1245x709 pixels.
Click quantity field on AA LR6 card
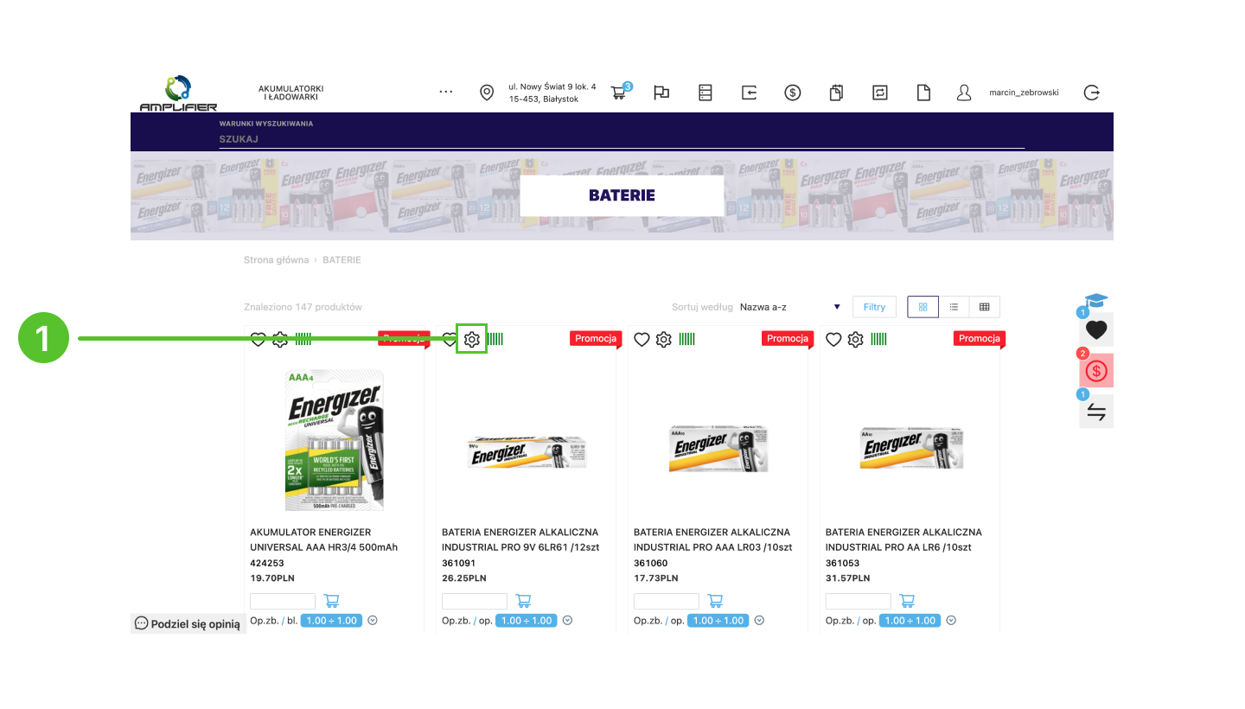point(859,601)
